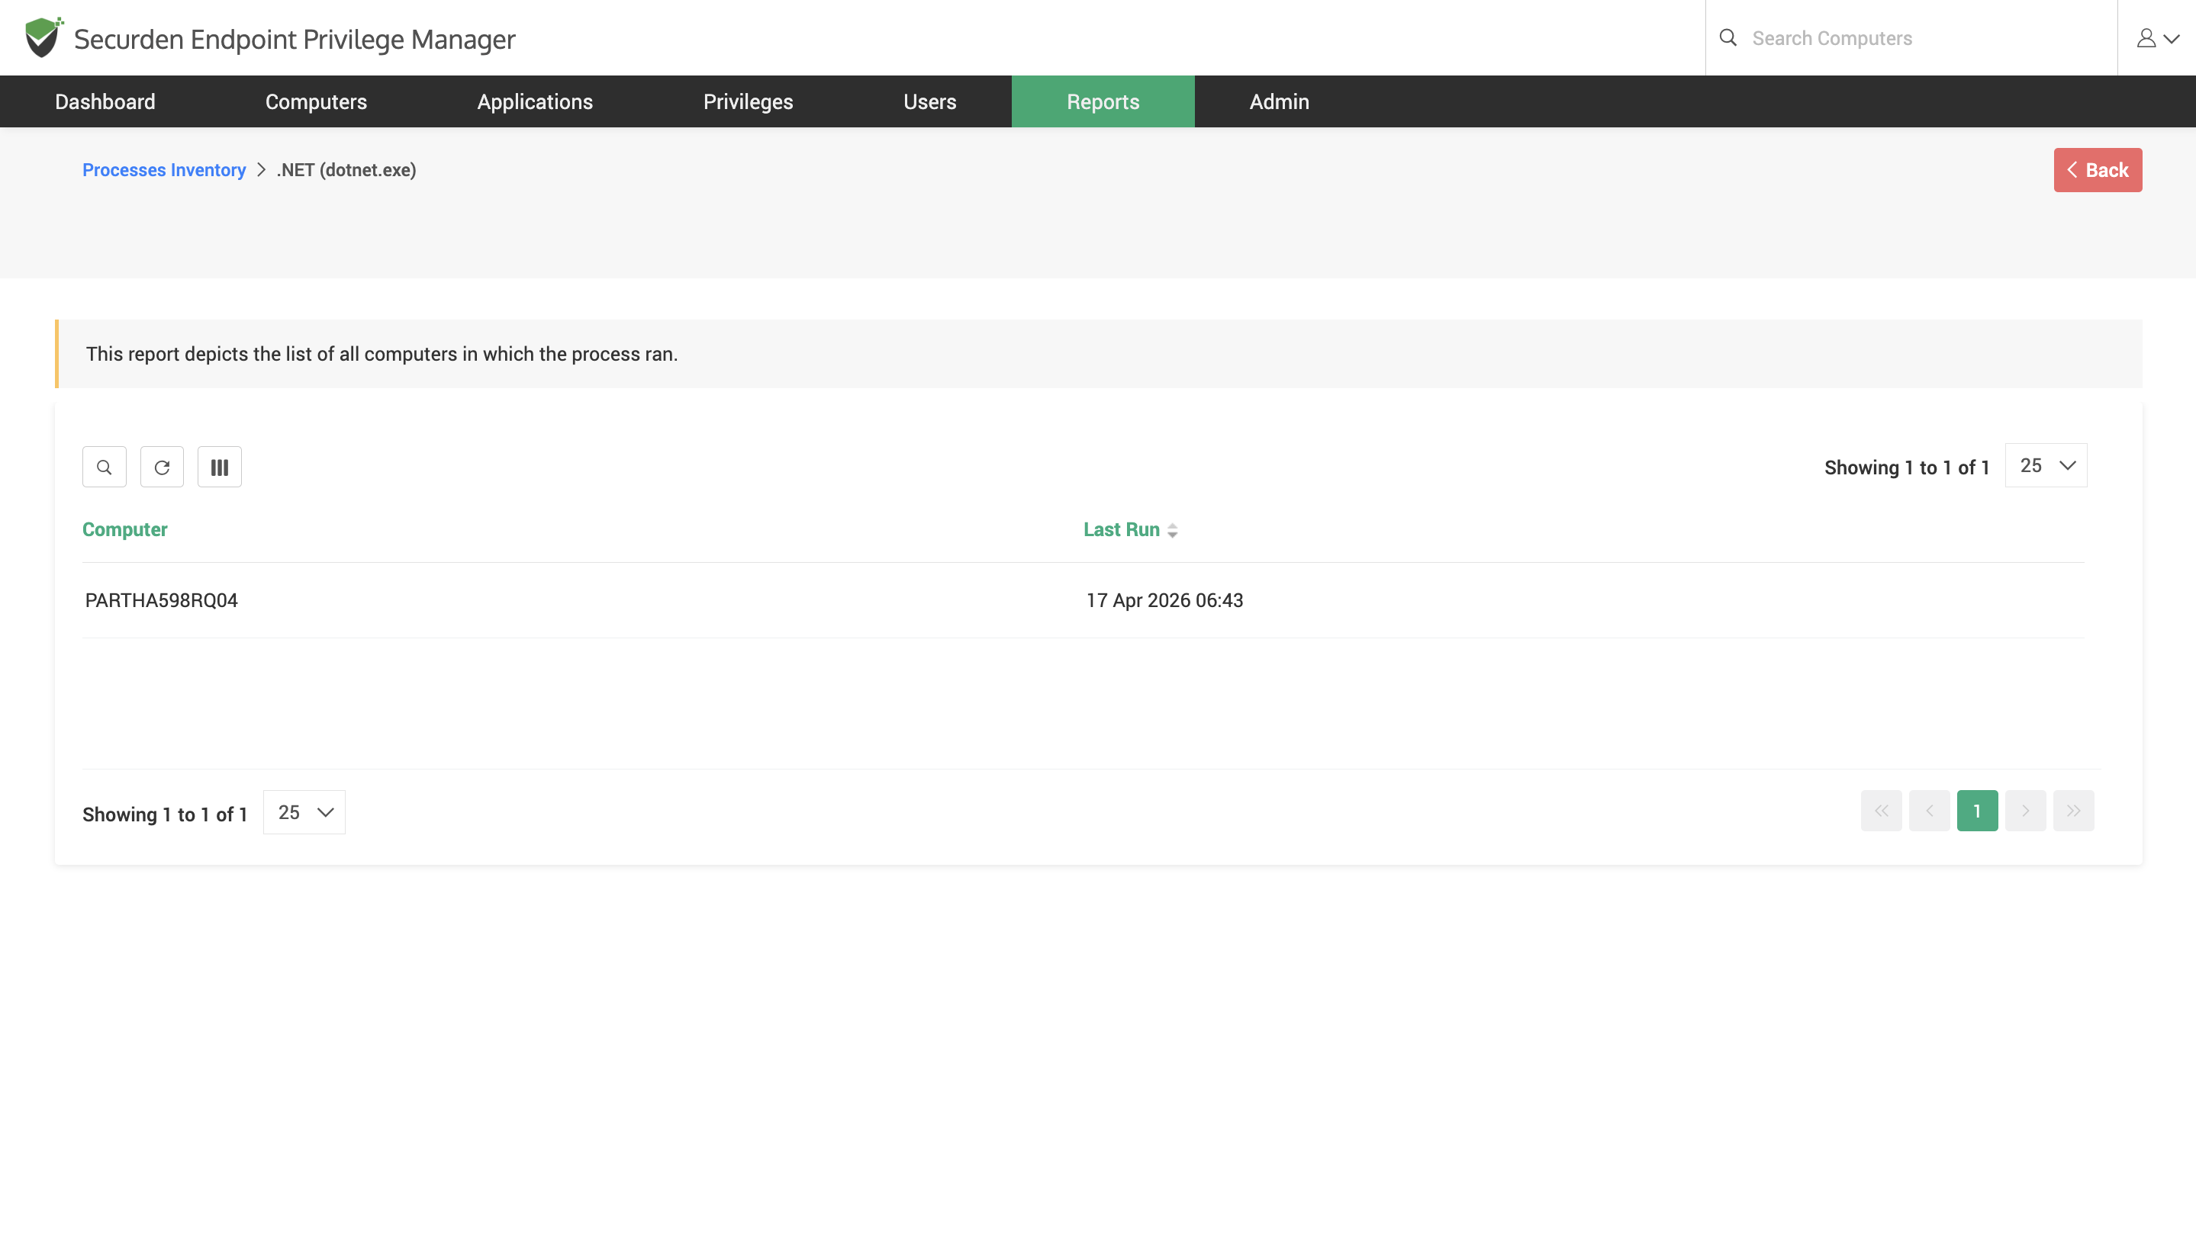Click the Last Run column header
The image size is (2196, 1237).
tap(1122, 530)
